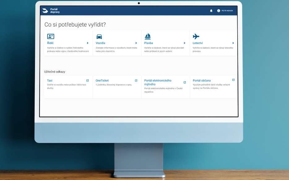Click the Portál dopravy header title
The width and height of the screenshot is (289, 180).
(x=55, y=11)
